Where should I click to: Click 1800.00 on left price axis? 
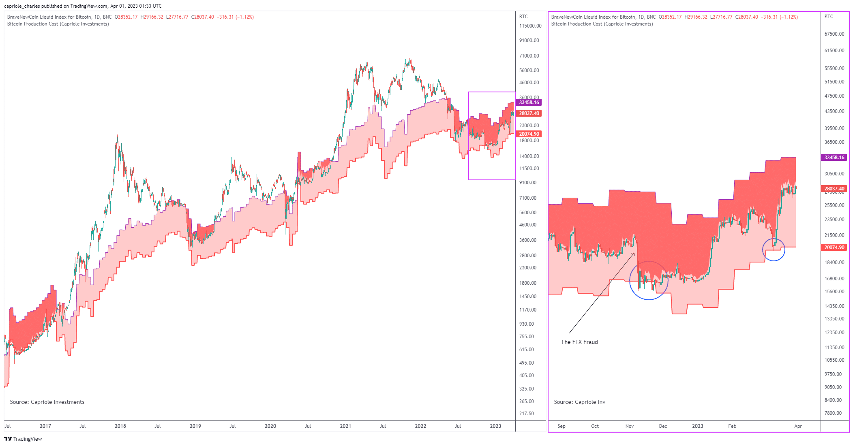coord(528,283)
